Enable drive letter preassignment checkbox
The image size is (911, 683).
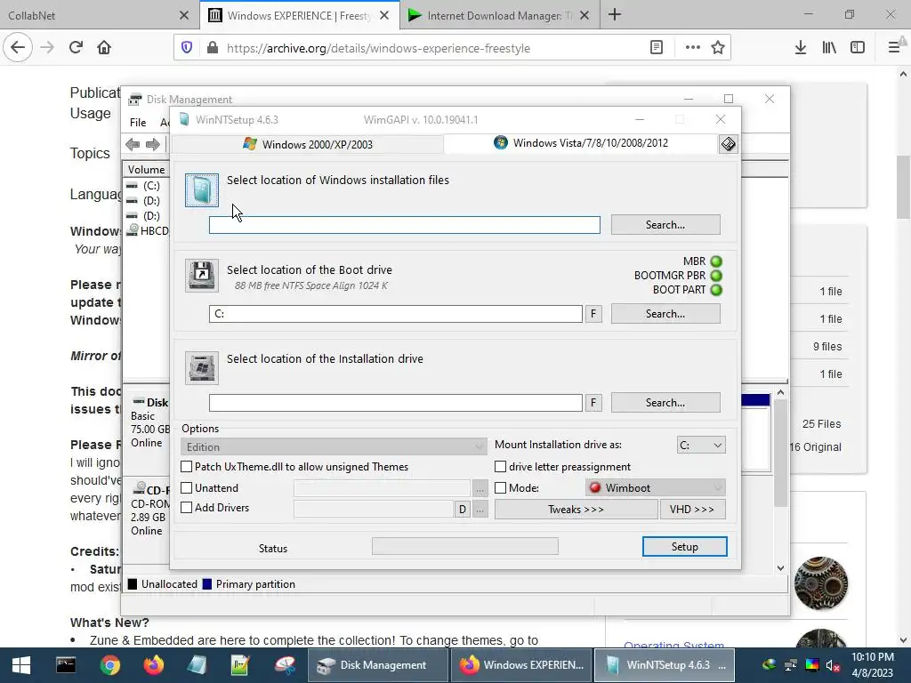coord(500,467)
